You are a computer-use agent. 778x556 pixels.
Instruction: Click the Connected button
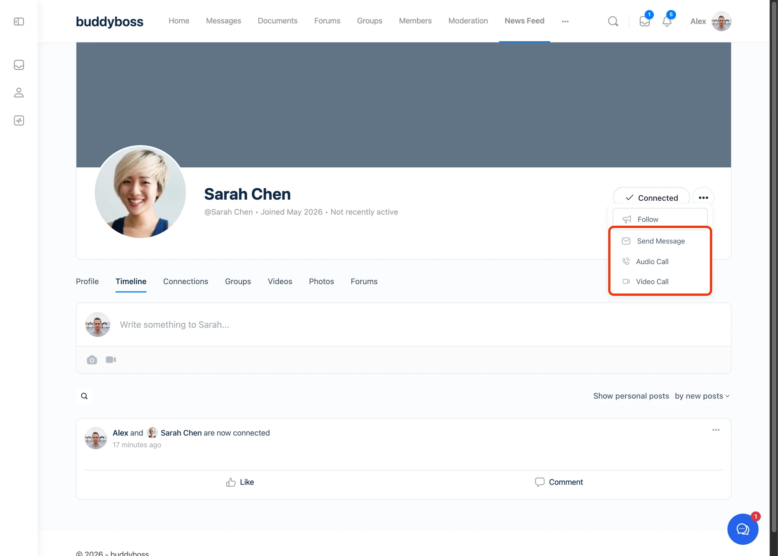click(x=651, y=198)
